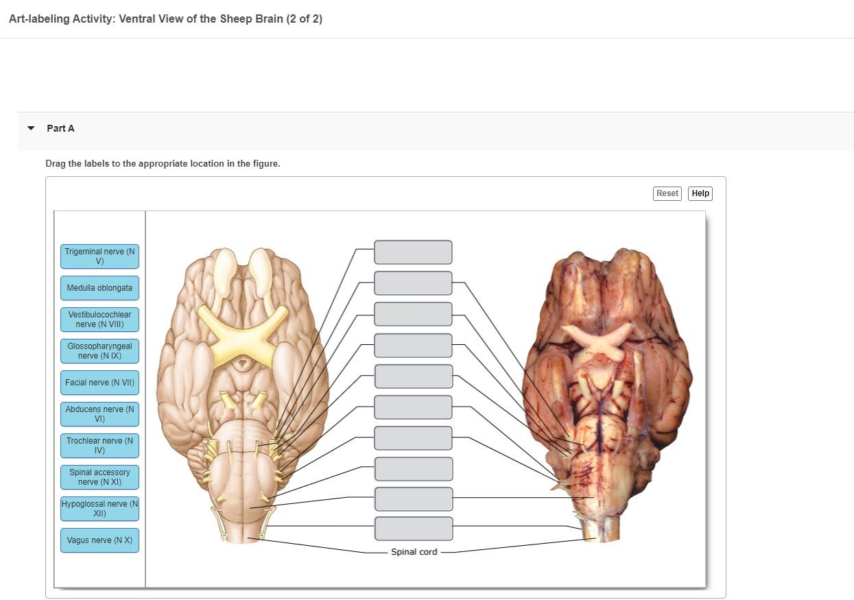Click the topmost empty answer box
The image size is (854, 600).
point(413,252)
